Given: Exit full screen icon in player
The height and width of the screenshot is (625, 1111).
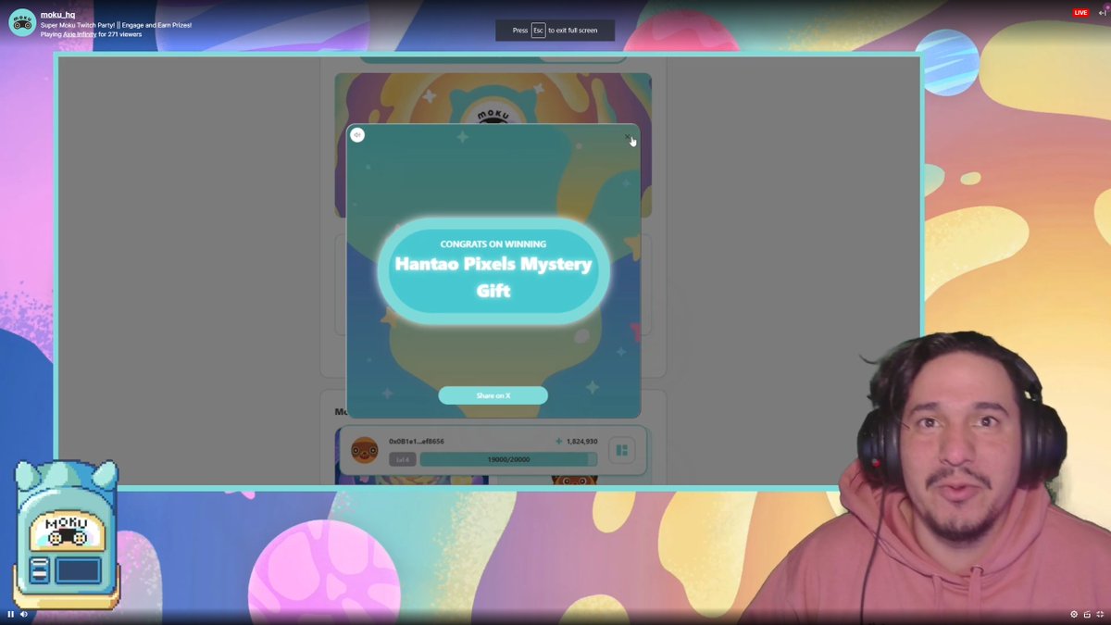Looking at the screenshot, I should click(1100, 614).
